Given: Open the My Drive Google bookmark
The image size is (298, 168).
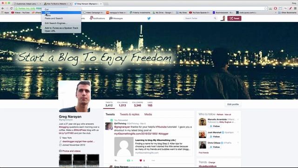Looking at the screenshot, I should (x=163, y=13).
